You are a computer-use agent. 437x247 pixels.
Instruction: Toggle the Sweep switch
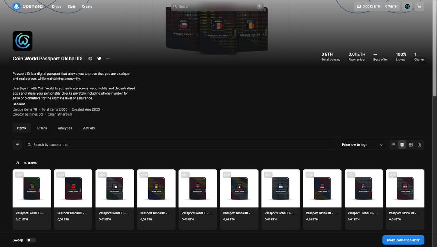pos(31,240)
